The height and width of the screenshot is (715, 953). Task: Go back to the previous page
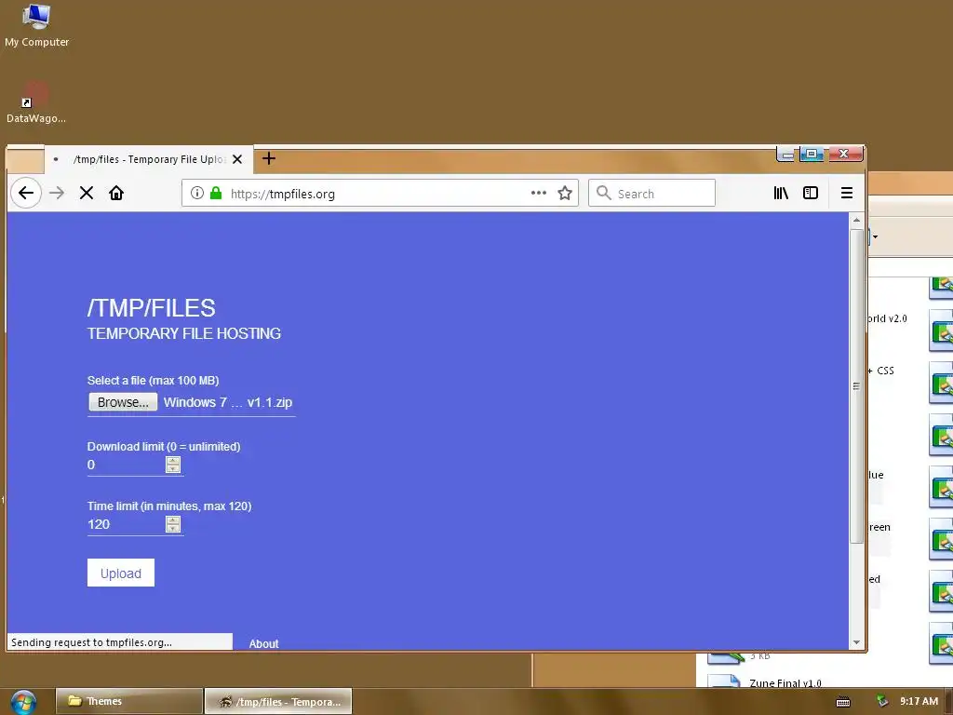(25, 194)
